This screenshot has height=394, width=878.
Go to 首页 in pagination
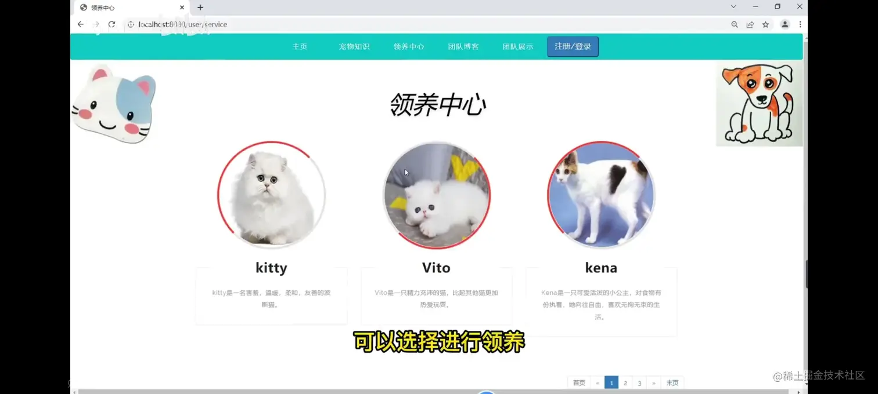579,383
